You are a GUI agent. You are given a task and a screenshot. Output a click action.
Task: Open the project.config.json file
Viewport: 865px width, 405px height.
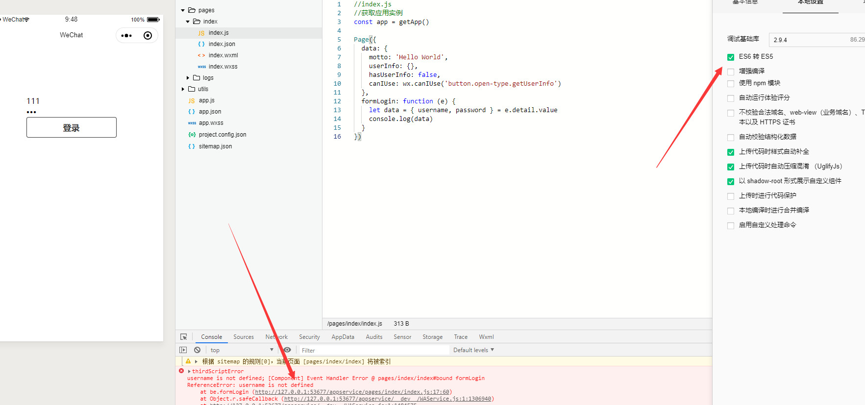pos(222,135)
